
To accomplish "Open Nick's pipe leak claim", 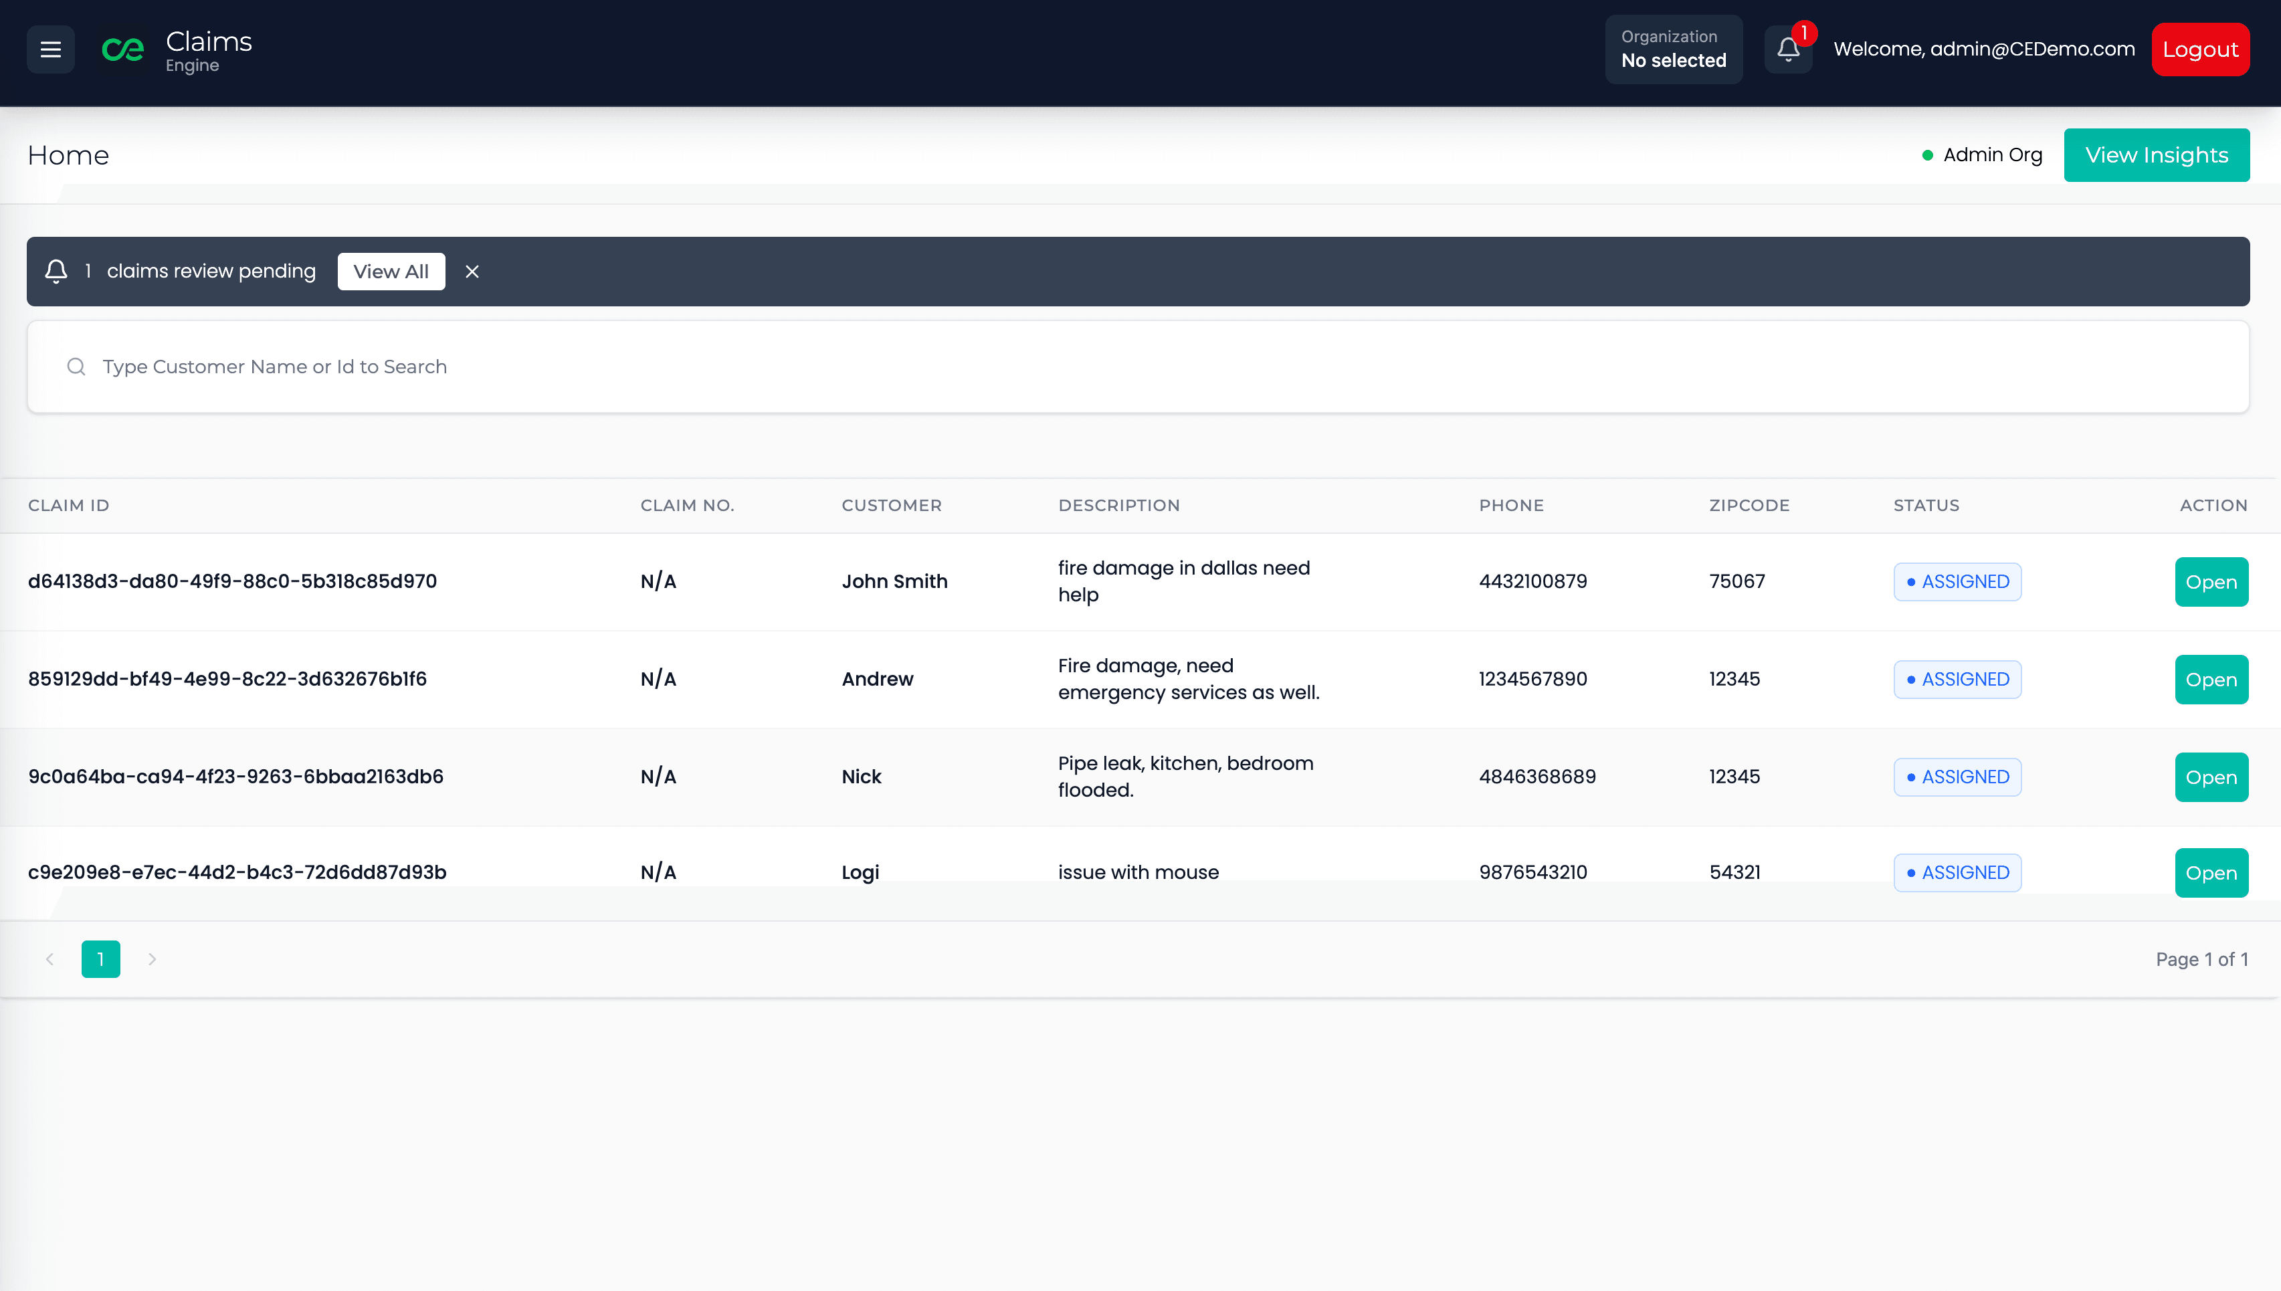I will point(2211,777).
